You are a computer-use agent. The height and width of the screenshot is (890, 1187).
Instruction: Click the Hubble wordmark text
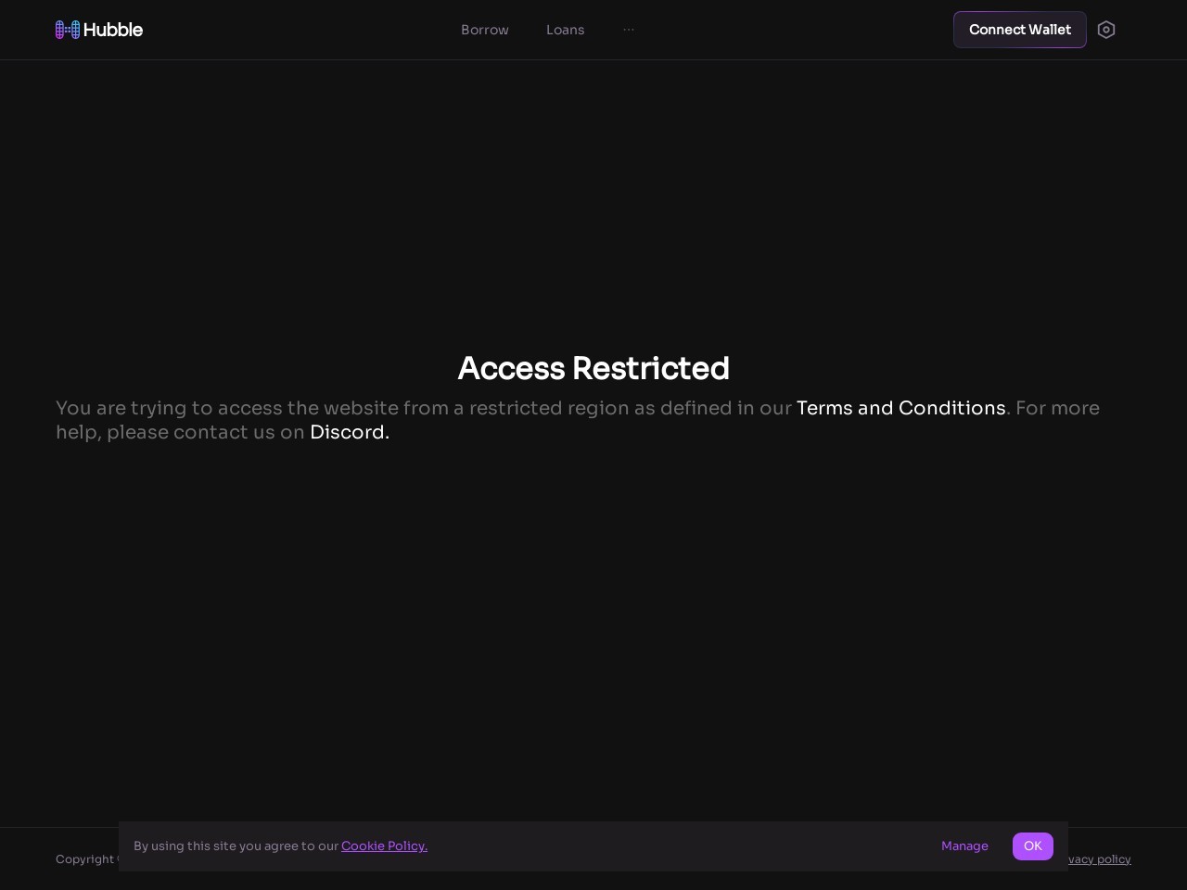tap(113, 30)
